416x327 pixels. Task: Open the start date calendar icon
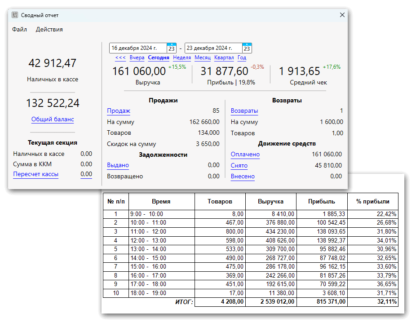(x=171, y=48)
